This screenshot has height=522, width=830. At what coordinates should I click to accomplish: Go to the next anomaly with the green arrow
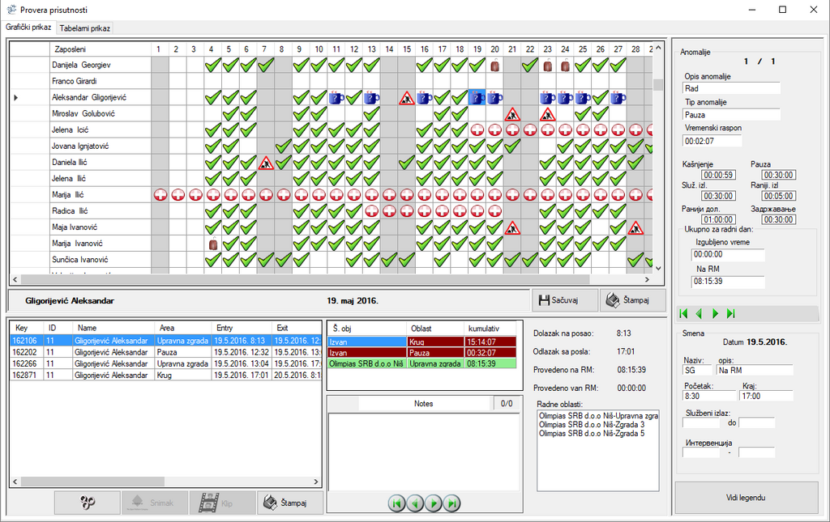click(x=715, y=313)
